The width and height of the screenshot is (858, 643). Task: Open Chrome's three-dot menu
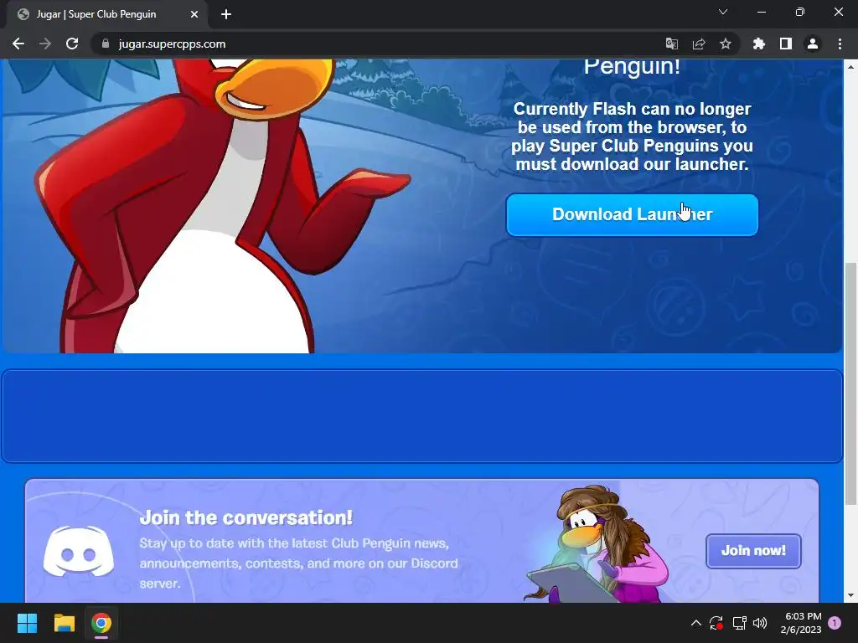pyautogui.click(x=840, y=44)
